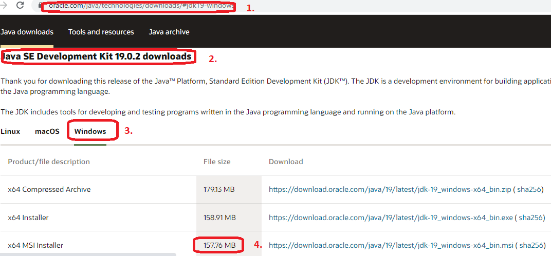Image resolution: width=551 pixels, height=256 pixels.
Task: Download jdk-19_windows-x64_bin.zip link
Action: 390,189
